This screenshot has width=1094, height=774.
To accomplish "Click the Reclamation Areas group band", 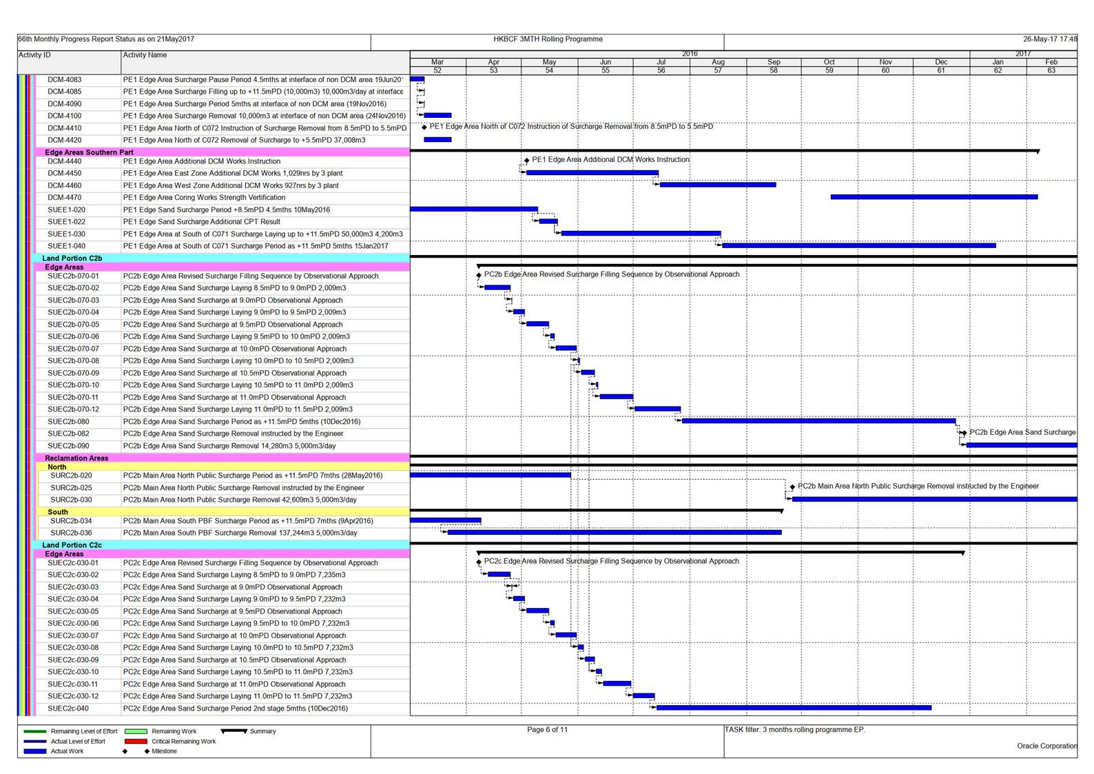I will tap(222, 458).
